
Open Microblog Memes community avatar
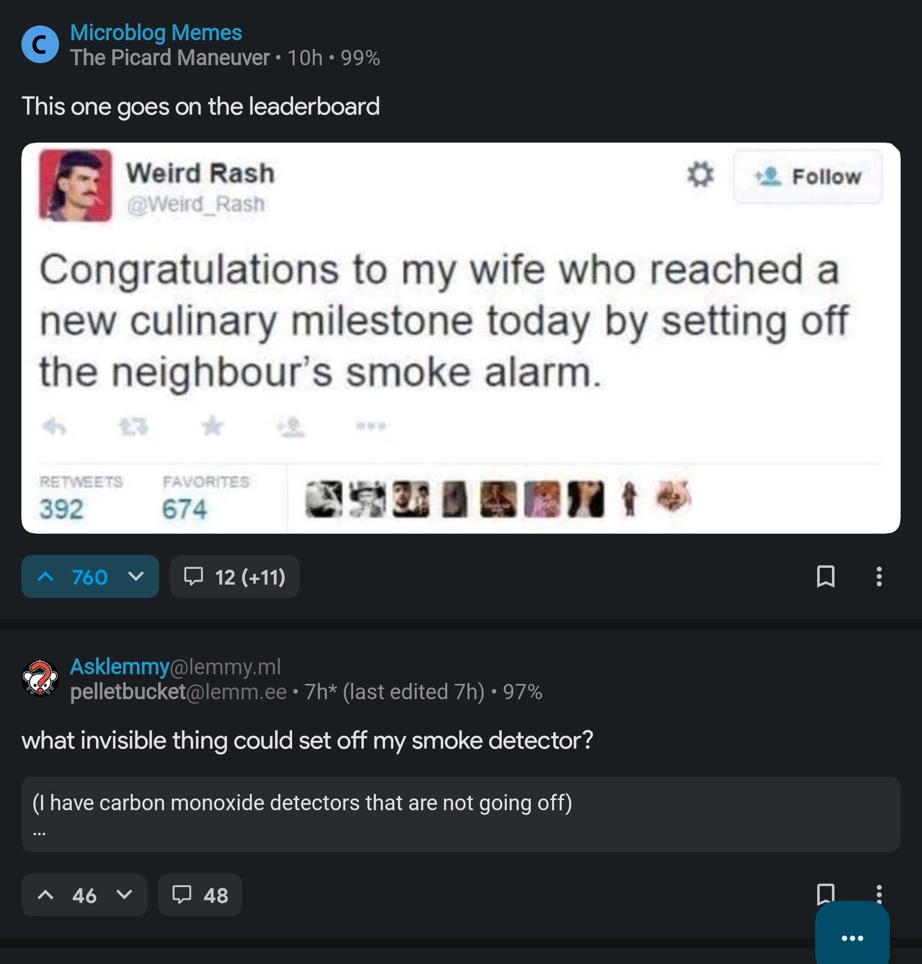point(40,45)
